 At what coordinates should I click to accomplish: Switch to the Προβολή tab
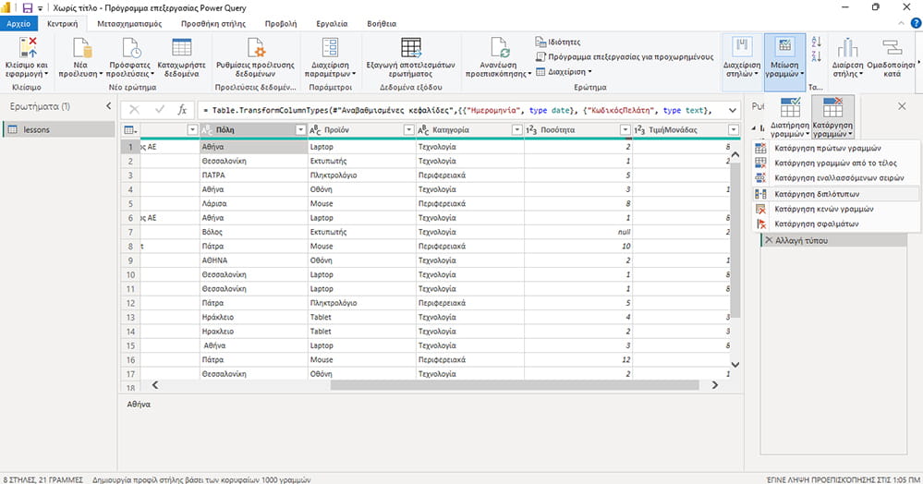[281, 23]
